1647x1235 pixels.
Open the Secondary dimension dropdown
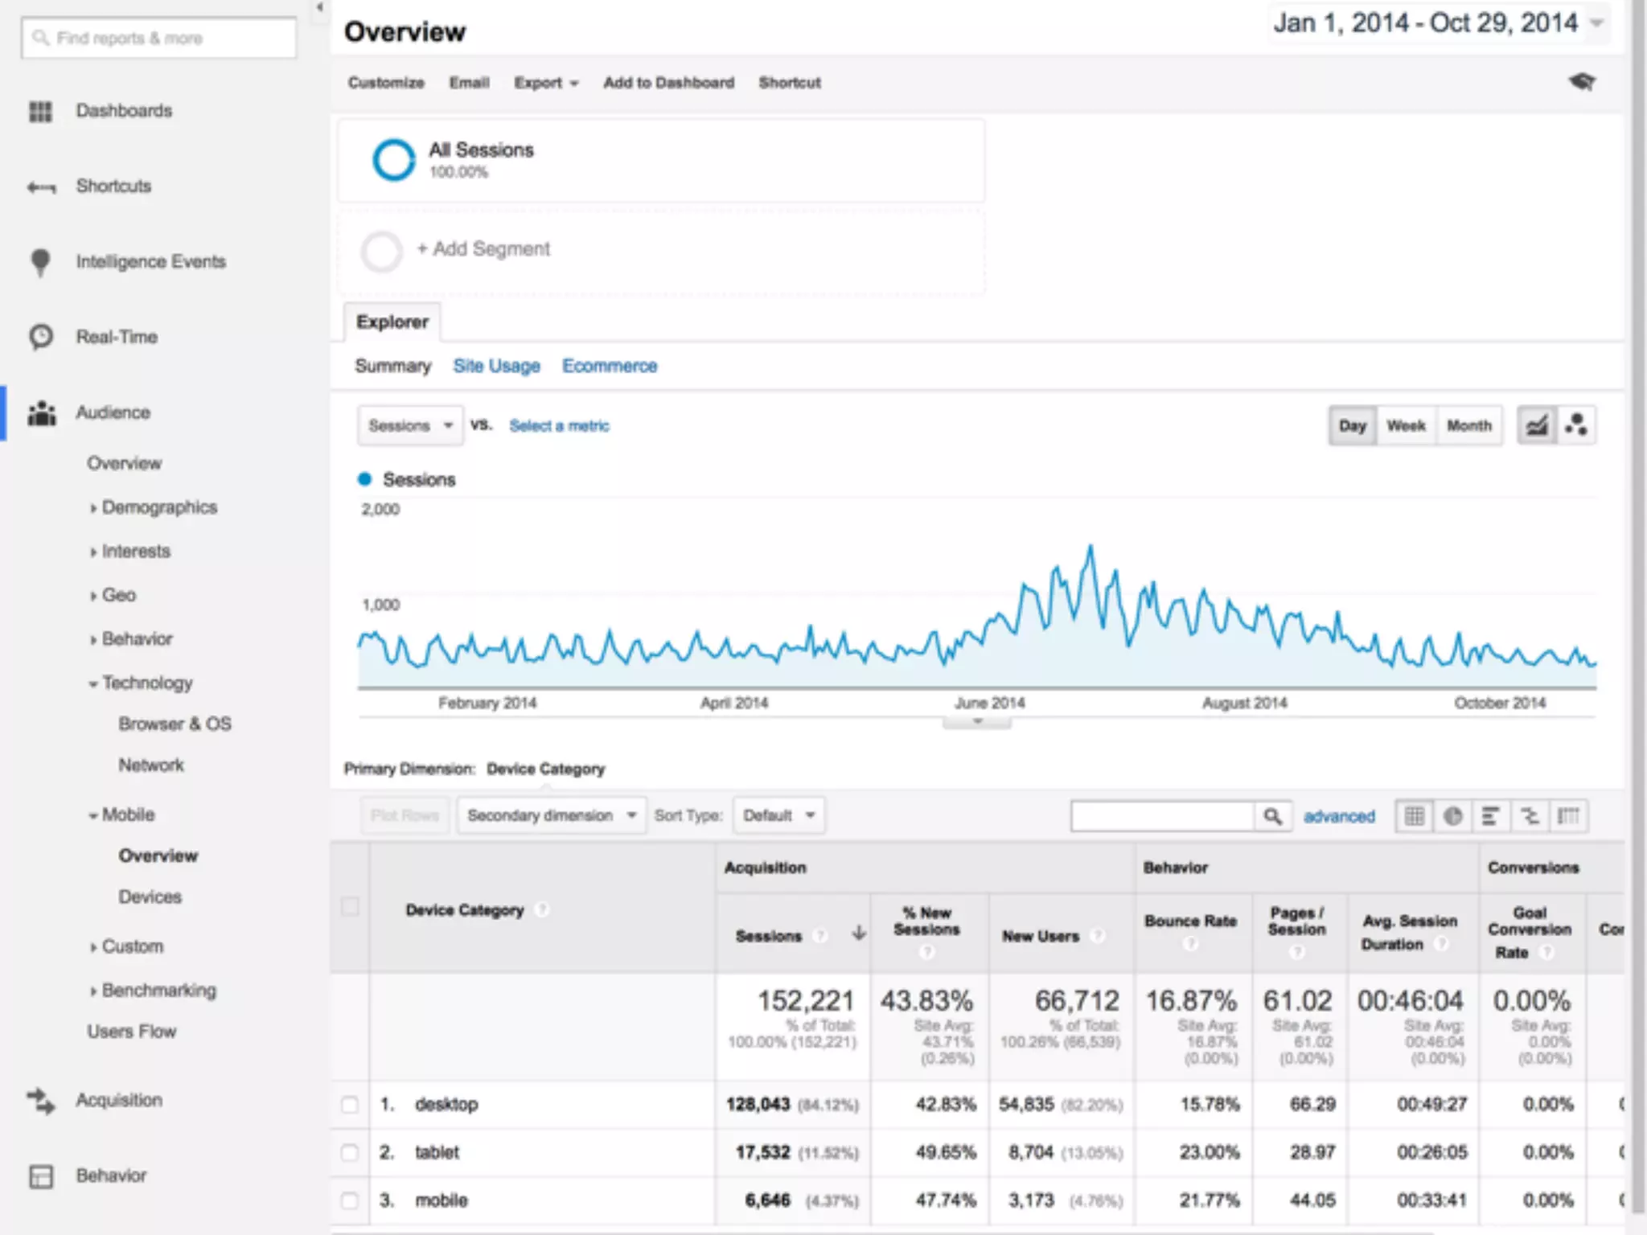pyautogui.click(x=552, y=816)
